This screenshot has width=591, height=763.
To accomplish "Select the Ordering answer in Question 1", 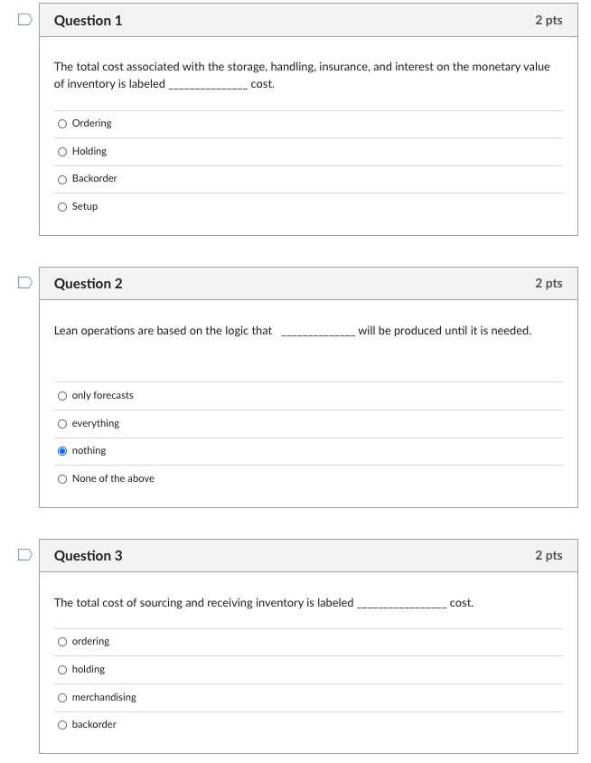I will coord(62,123).
